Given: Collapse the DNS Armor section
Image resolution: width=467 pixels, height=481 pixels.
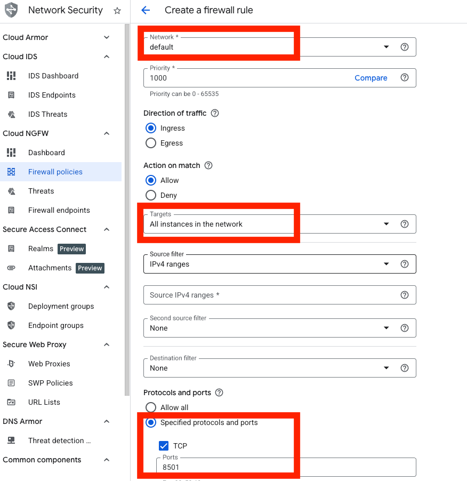Looking at the screenshot, I should click(x=107, y=421).
